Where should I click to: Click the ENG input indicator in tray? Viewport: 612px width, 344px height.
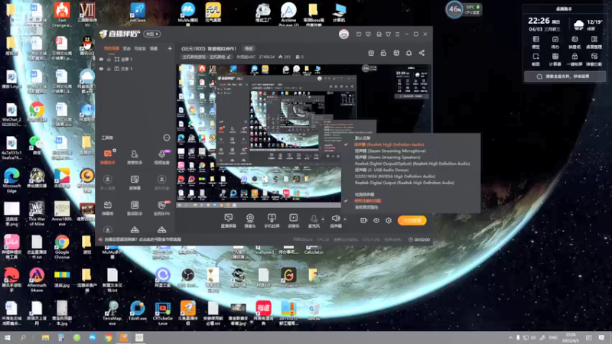coord(553,338)
